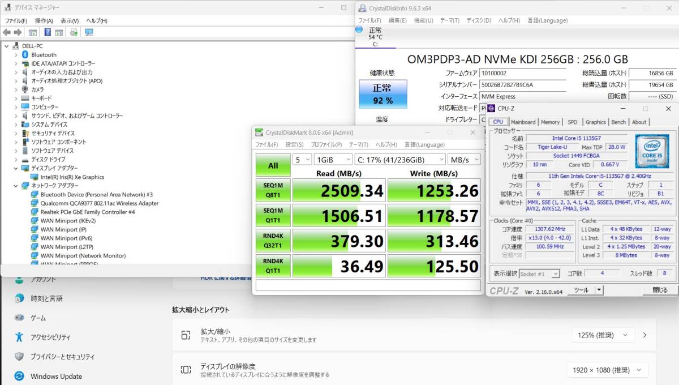Screen dimensions: 679x385
Task: Open 設定(S) menu in CrystalDiskMark
Action: pyautogui.click(x=294, y=144)
